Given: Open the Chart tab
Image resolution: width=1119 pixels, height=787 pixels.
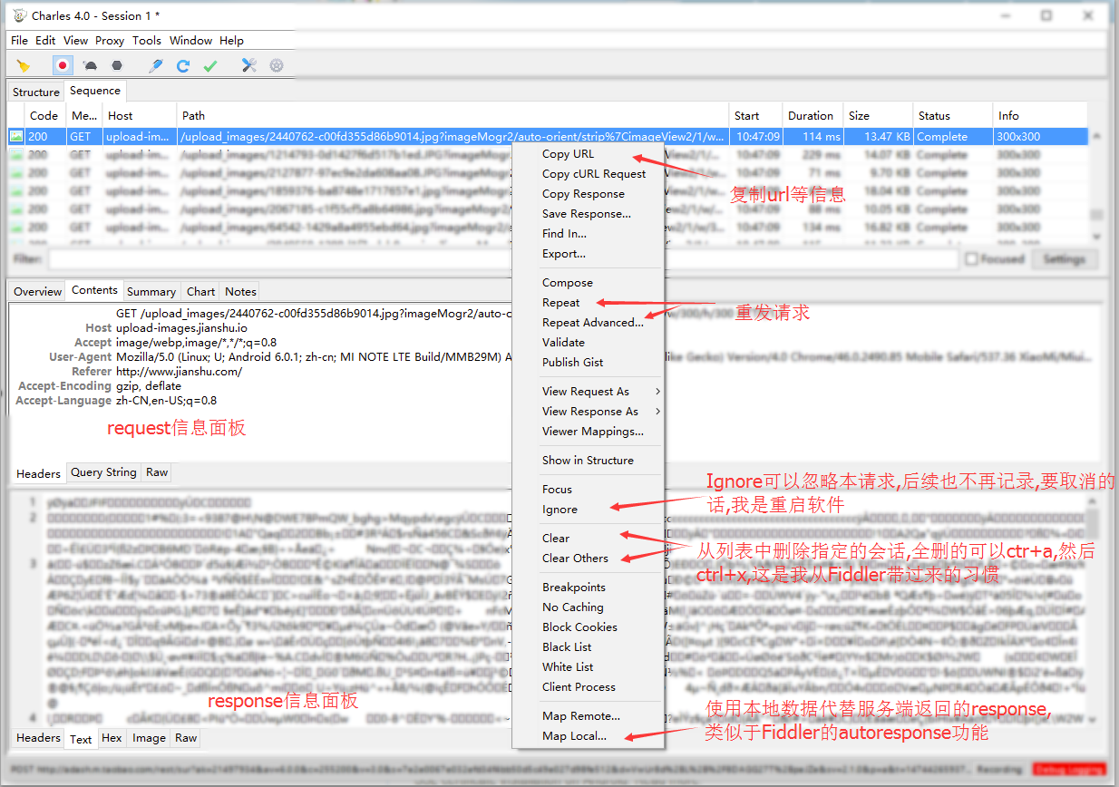Looking at the screenshot, I should [x=201, y=291].
